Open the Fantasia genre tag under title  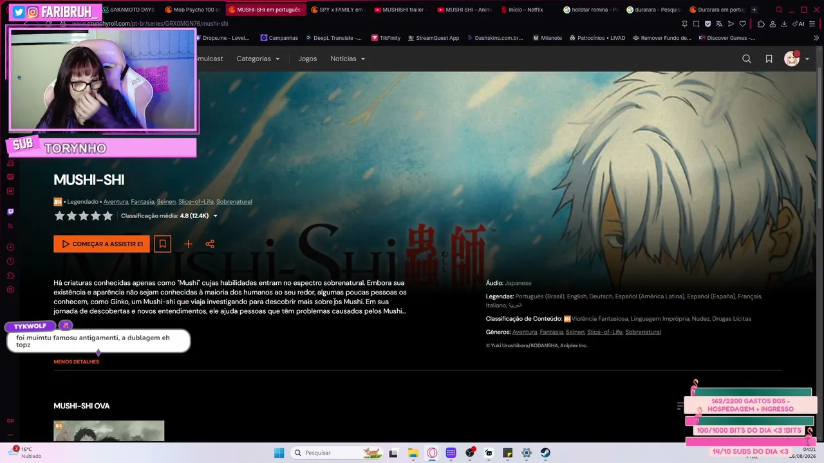142,201
